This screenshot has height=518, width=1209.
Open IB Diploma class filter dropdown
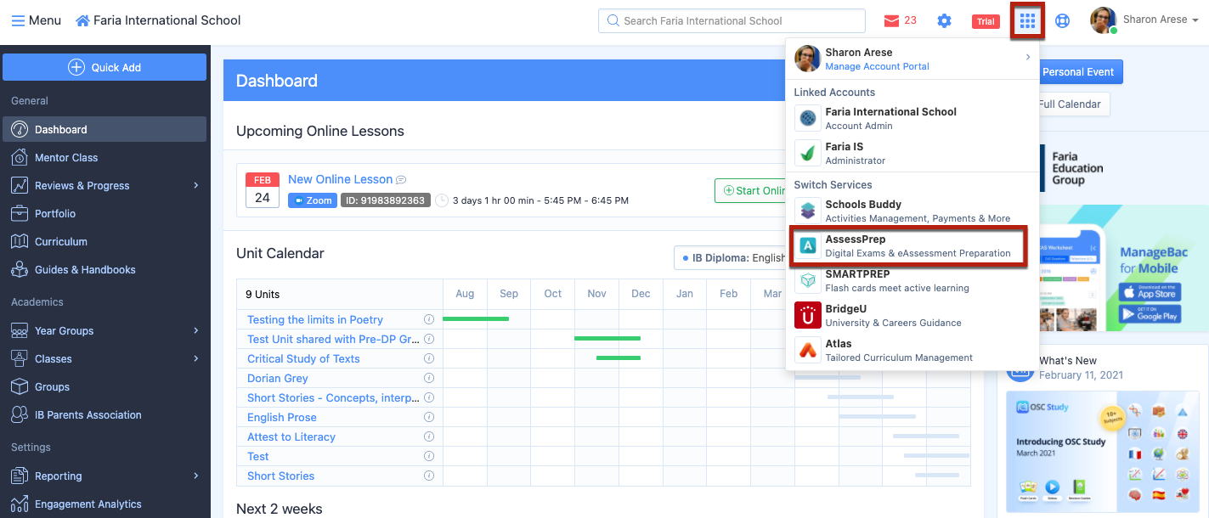pos(731,257)
